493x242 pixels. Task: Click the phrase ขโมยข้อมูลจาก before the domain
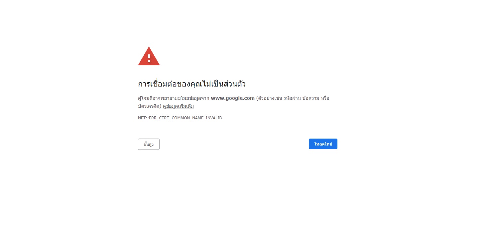(x=194, y=98)
